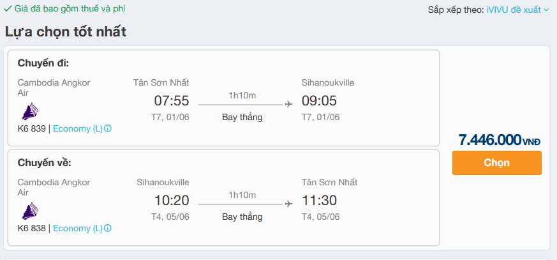
Task: Open the Economy (L) link for K6 838
Action: (78, 228)
